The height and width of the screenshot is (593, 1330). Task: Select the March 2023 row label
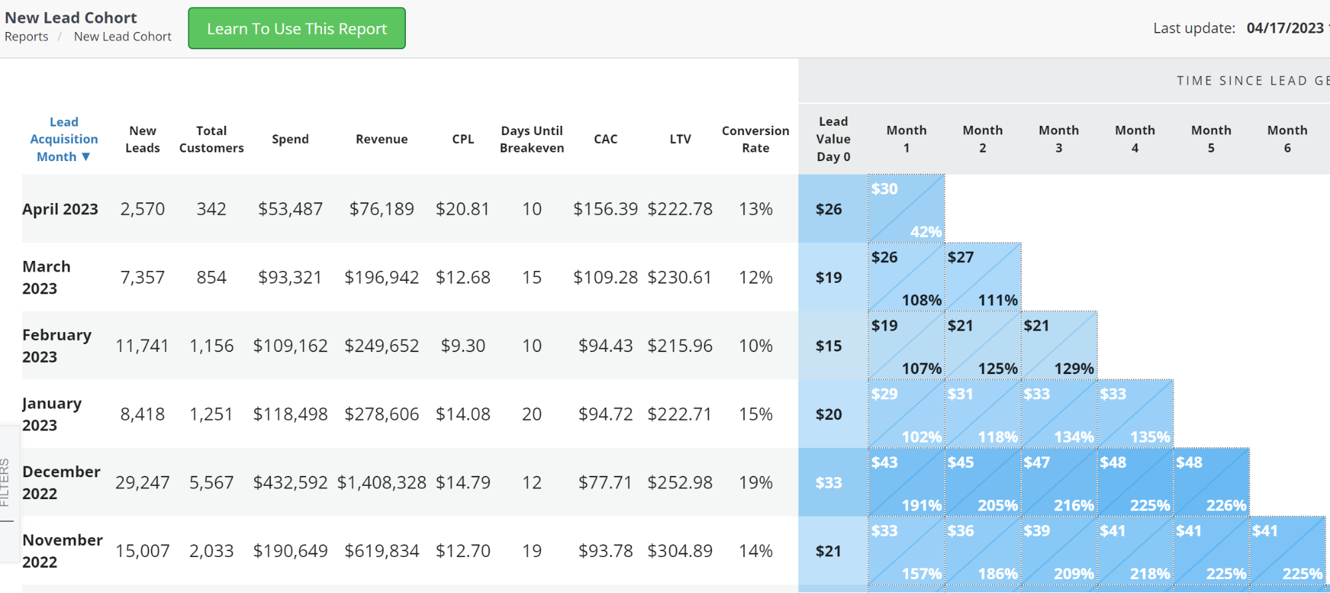pyautogui.click(x=47, y=278)
